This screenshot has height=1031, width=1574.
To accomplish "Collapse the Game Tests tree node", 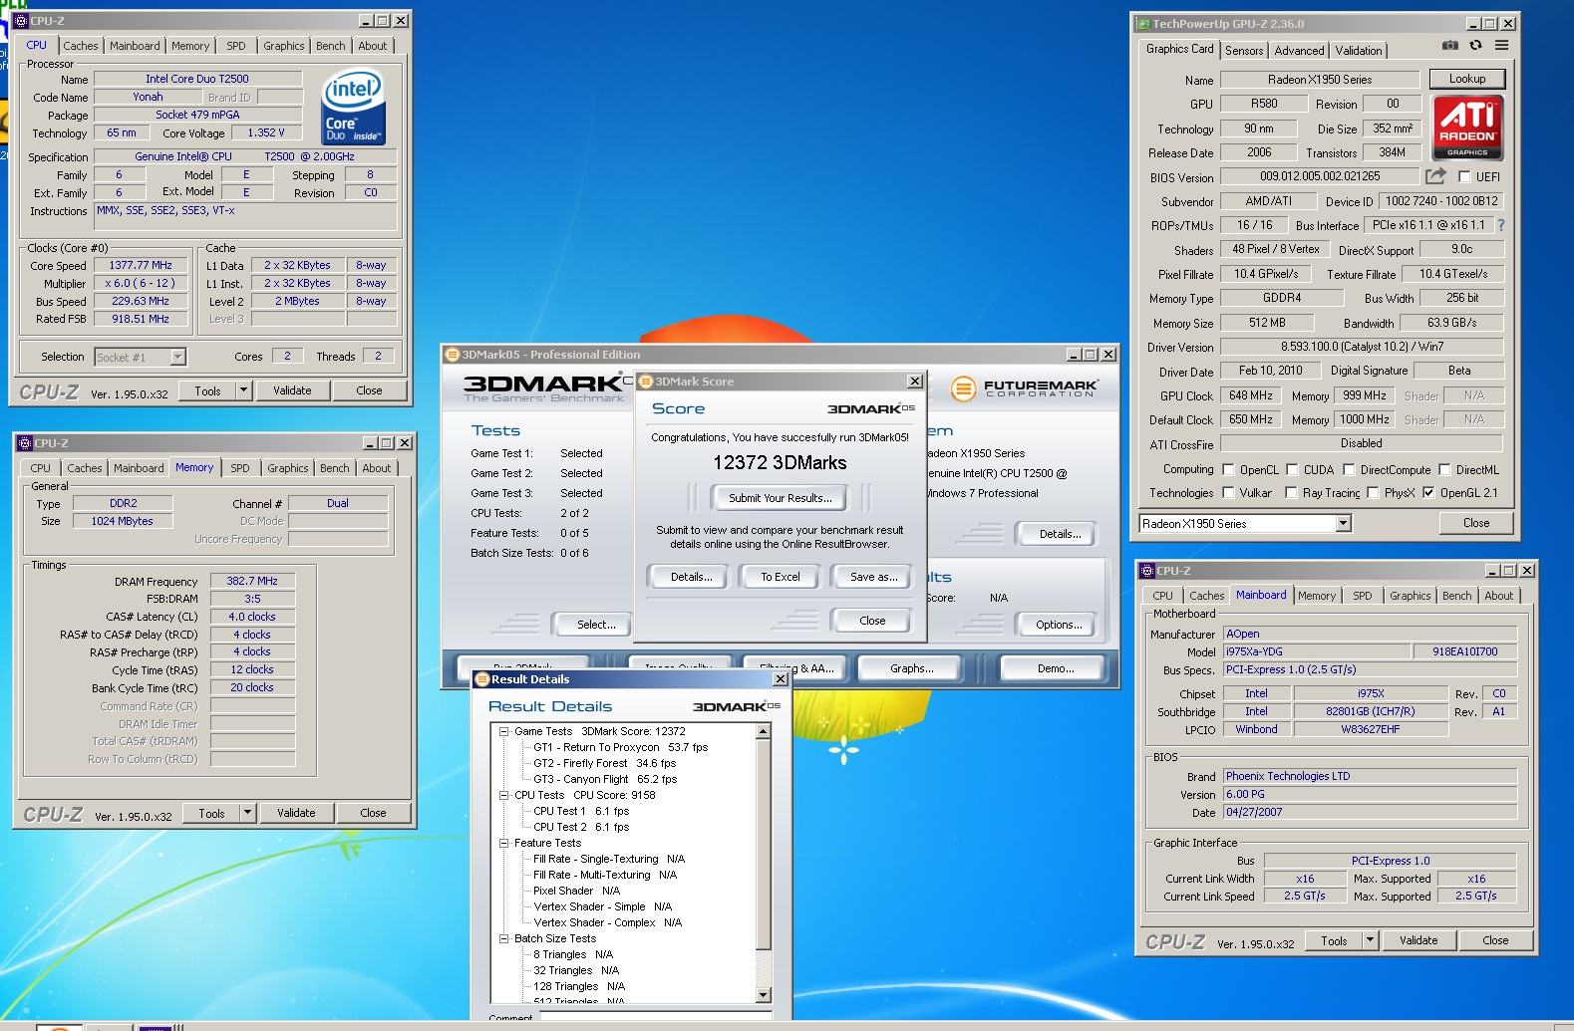I will 504,731.
